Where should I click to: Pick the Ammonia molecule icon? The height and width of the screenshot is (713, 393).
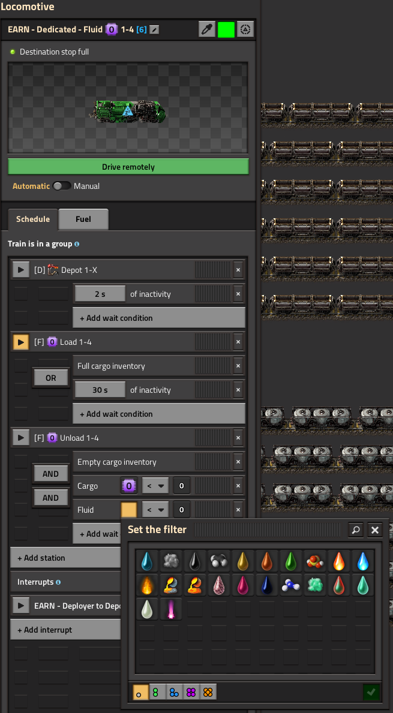289,585
